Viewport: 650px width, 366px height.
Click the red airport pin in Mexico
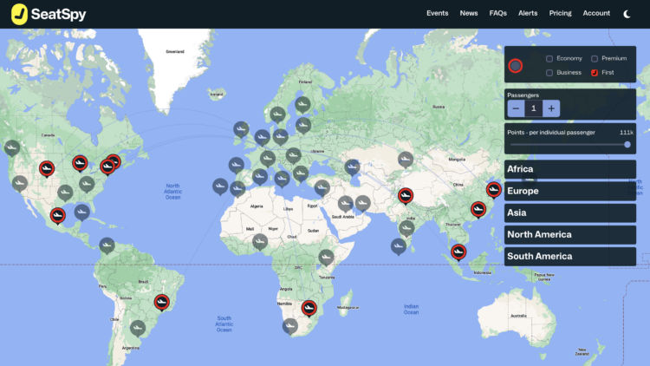coord(58,214)
